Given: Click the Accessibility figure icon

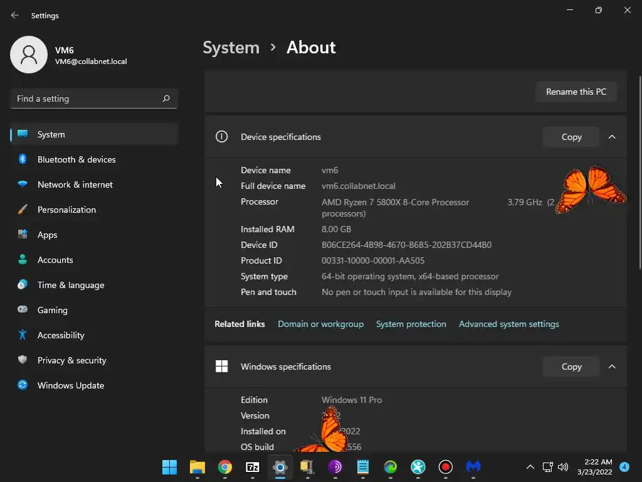Looking at the screenshot, I should point(23,335).
